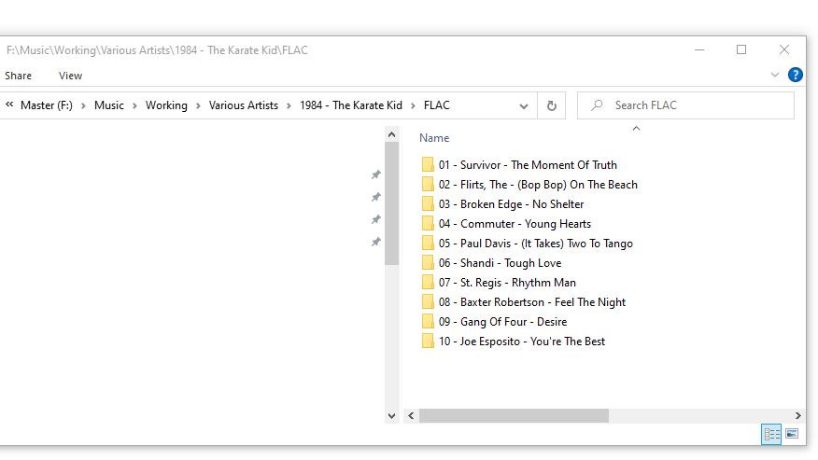Go to Working folder in breadcrumb
Screen dimensions: 818x460
click(x=166, y=105)
